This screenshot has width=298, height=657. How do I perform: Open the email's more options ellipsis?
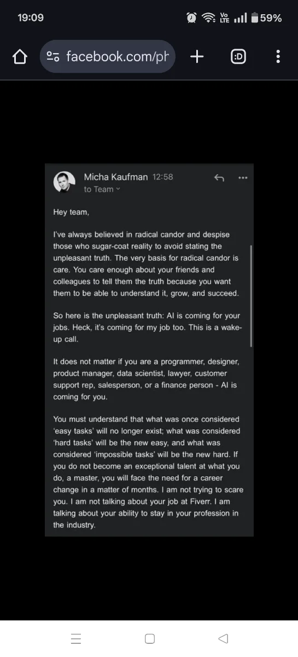pos(243,178)
